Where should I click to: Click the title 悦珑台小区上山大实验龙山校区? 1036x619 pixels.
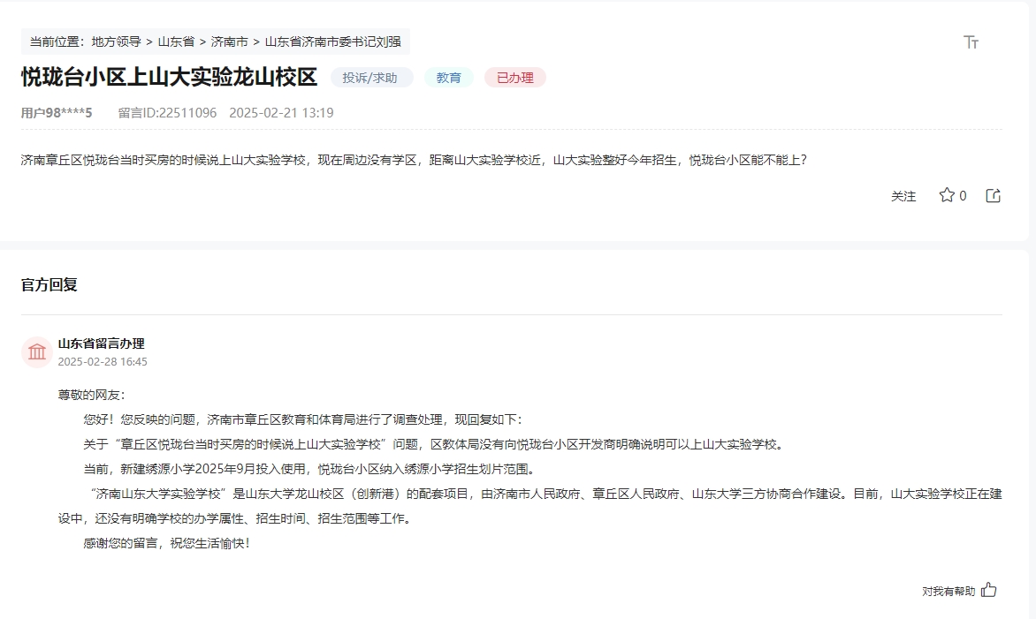[169, 77]
